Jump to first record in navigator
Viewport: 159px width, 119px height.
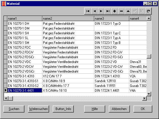pos(88,11)
